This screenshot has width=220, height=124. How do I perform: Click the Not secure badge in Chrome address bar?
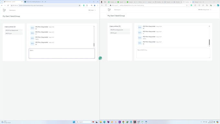pos(15,6)
